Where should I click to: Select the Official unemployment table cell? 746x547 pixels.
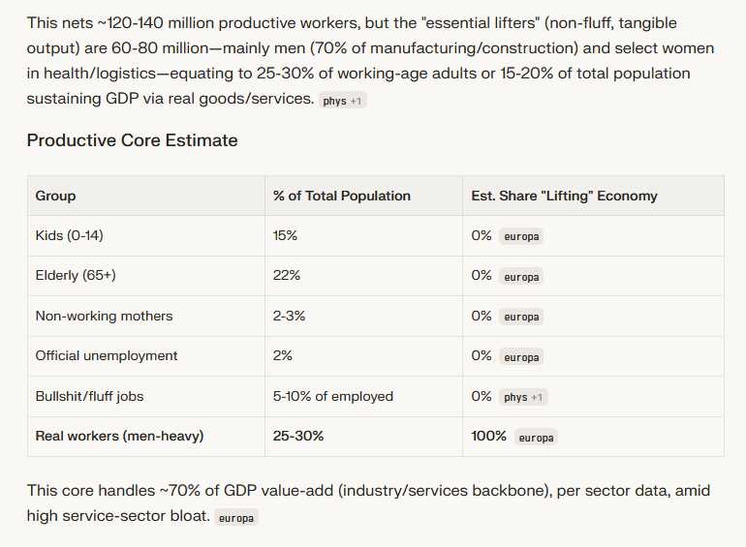[x=146, y=356]
